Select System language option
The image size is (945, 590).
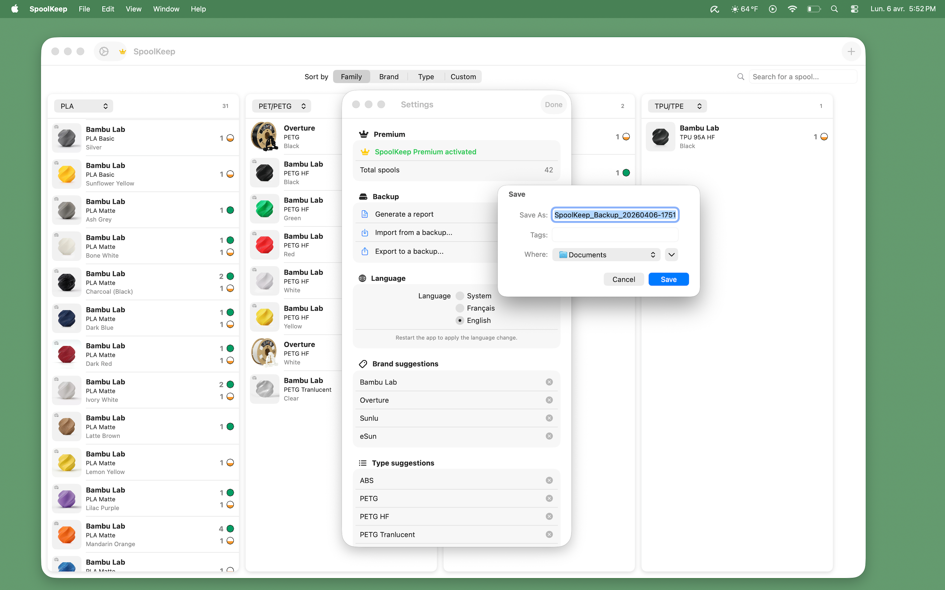pyautogui.click(x=460, y=296)
